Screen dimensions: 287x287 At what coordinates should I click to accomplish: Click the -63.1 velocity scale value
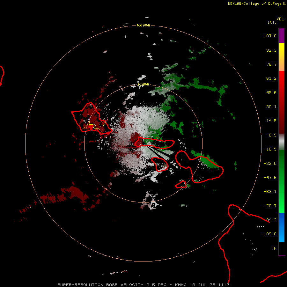coord(270,192)
